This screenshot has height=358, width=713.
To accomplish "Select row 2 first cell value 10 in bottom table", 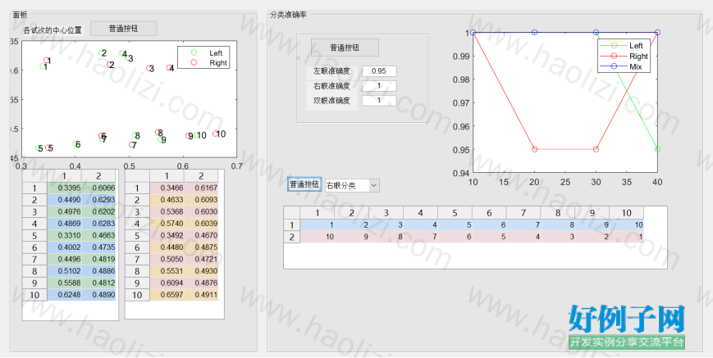I will [318, 237].
